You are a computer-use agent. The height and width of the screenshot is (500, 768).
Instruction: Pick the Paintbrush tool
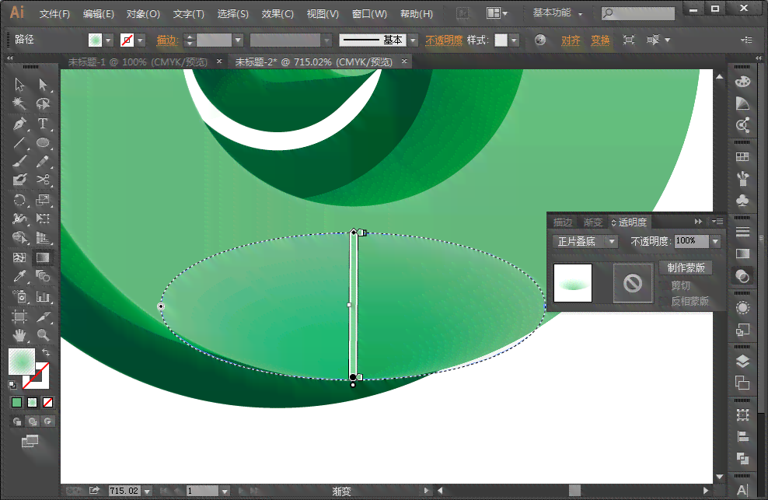[19, 161]
